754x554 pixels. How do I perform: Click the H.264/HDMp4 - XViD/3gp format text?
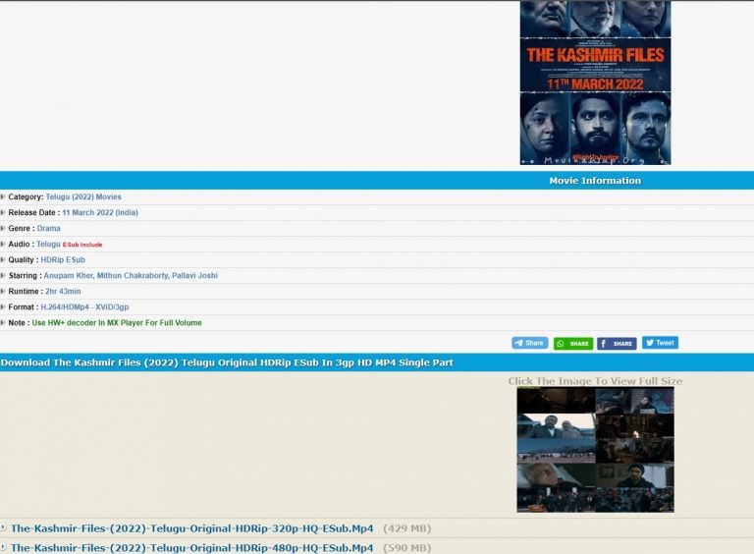tap(84, 307)
